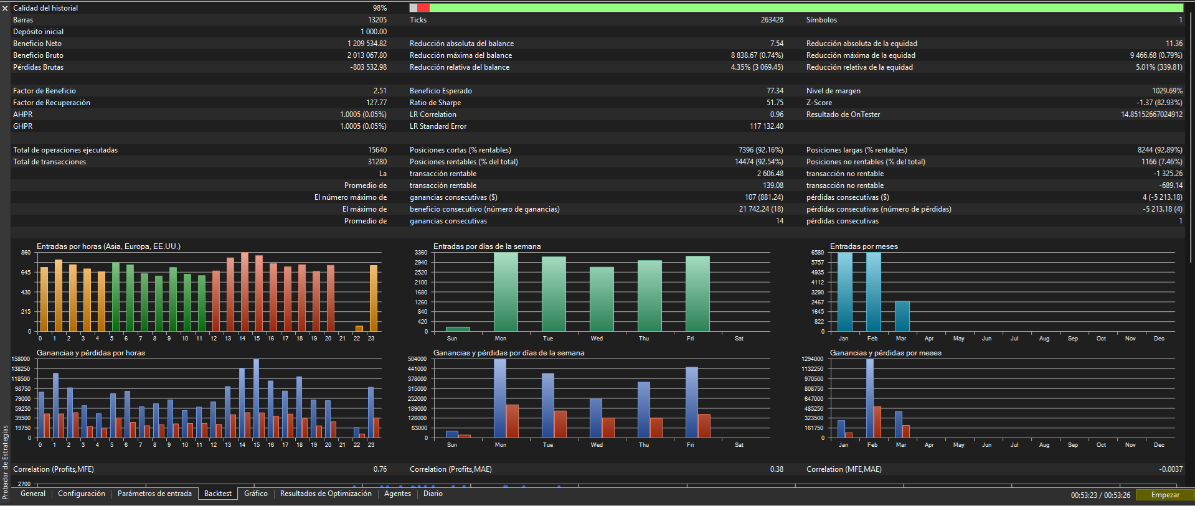Switch to the Configuración tab
This screenshot has height=506, width=1195.
82,494
